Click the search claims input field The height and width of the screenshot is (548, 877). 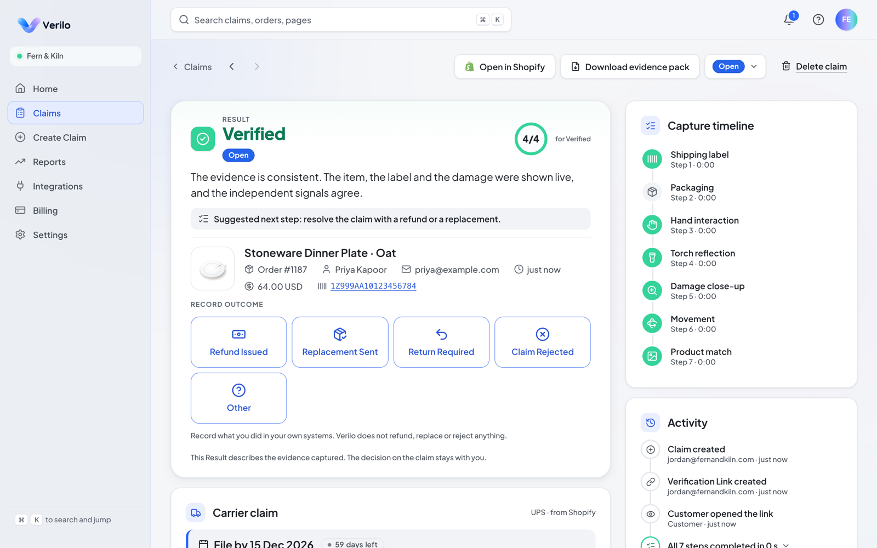[341, 20]
